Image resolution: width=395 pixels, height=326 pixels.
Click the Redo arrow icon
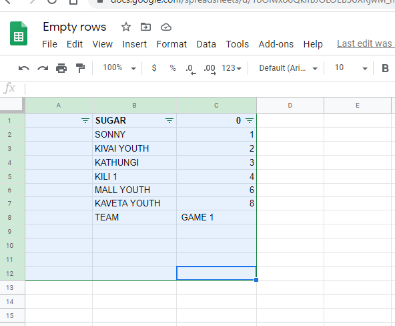(x=43, y=68)
